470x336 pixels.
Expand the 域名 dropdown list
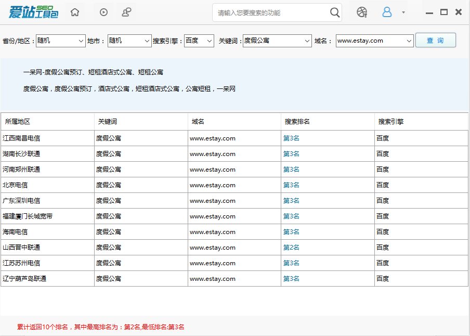(x=409, y=41)
